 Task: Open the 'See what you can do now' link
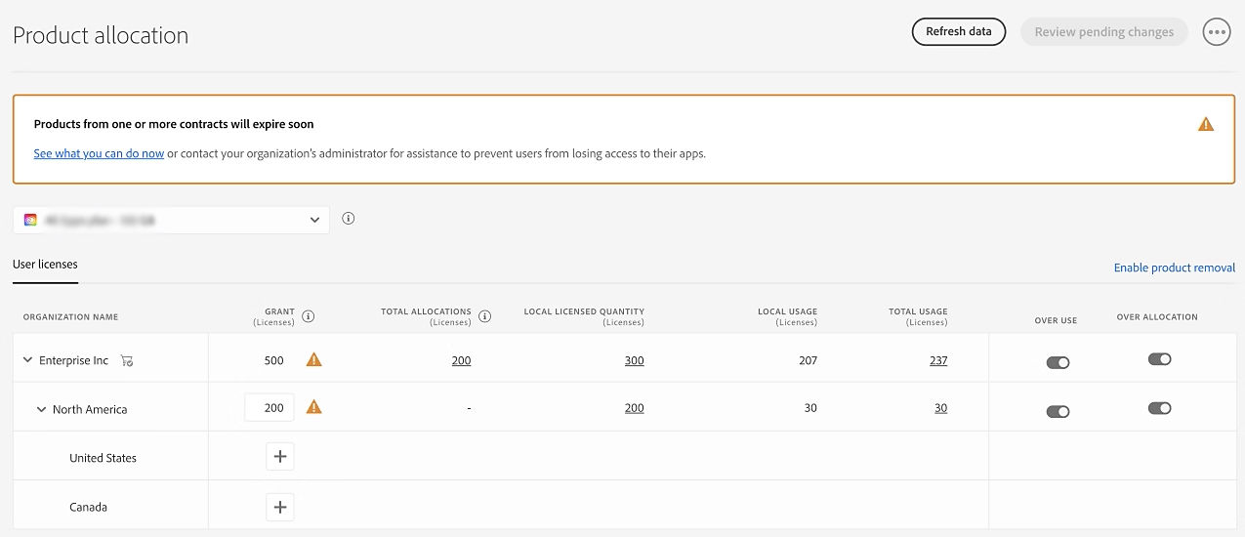99,153
